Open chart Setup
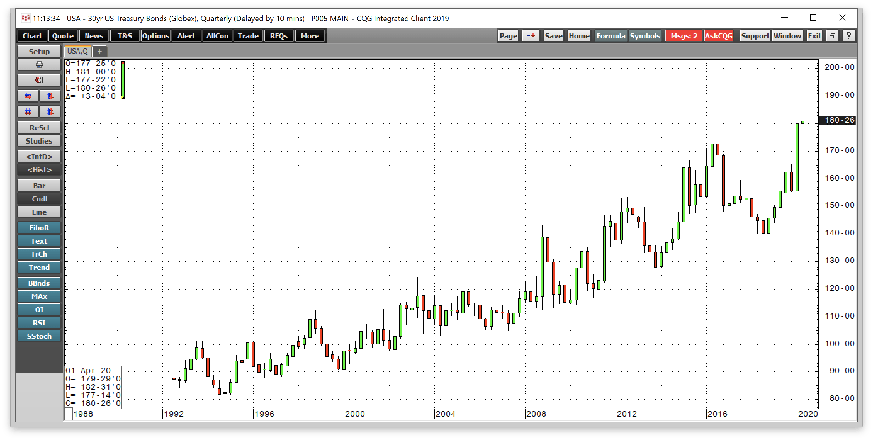This screenshot has height=440, width=873. 39,52
